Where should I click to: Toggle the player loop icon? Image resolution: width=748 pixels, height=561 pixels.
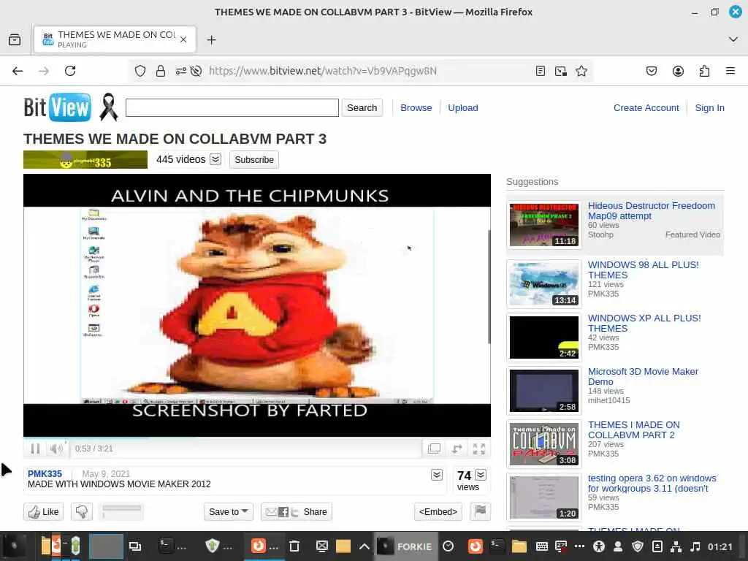click(457, 449)
